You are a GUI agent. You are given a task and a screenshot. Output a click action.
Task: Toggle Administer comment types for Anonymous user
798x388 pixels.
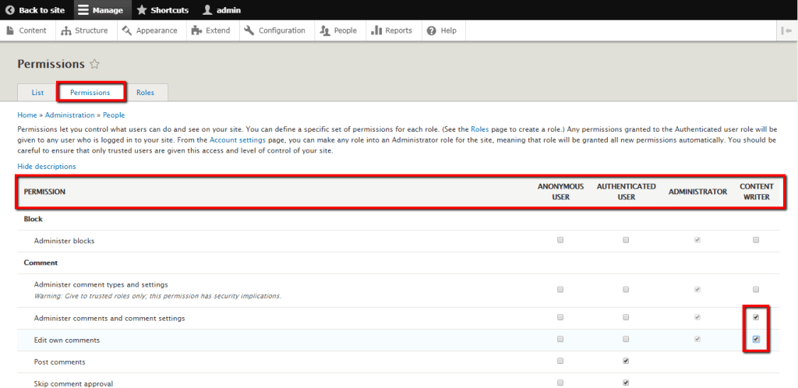click(560, 289)
